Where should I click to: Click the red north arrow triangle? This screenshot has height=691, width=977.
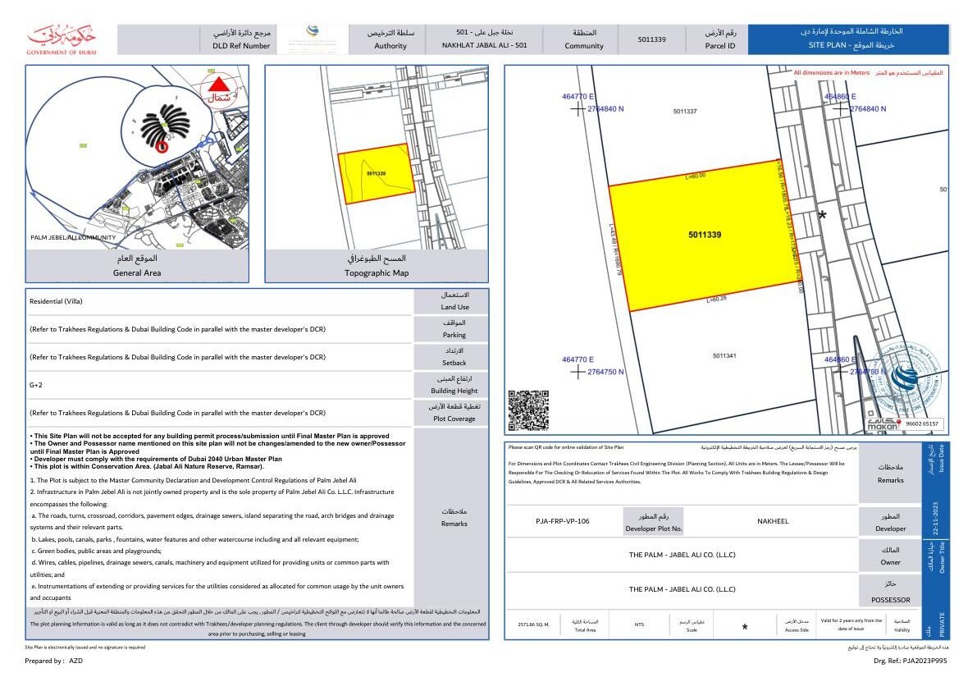(x=218, y=84)
